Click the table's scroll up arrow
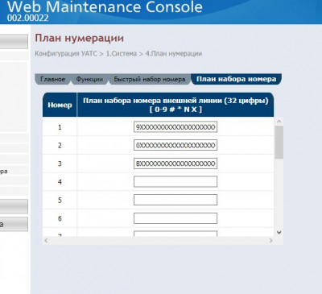 click(279, 122)
